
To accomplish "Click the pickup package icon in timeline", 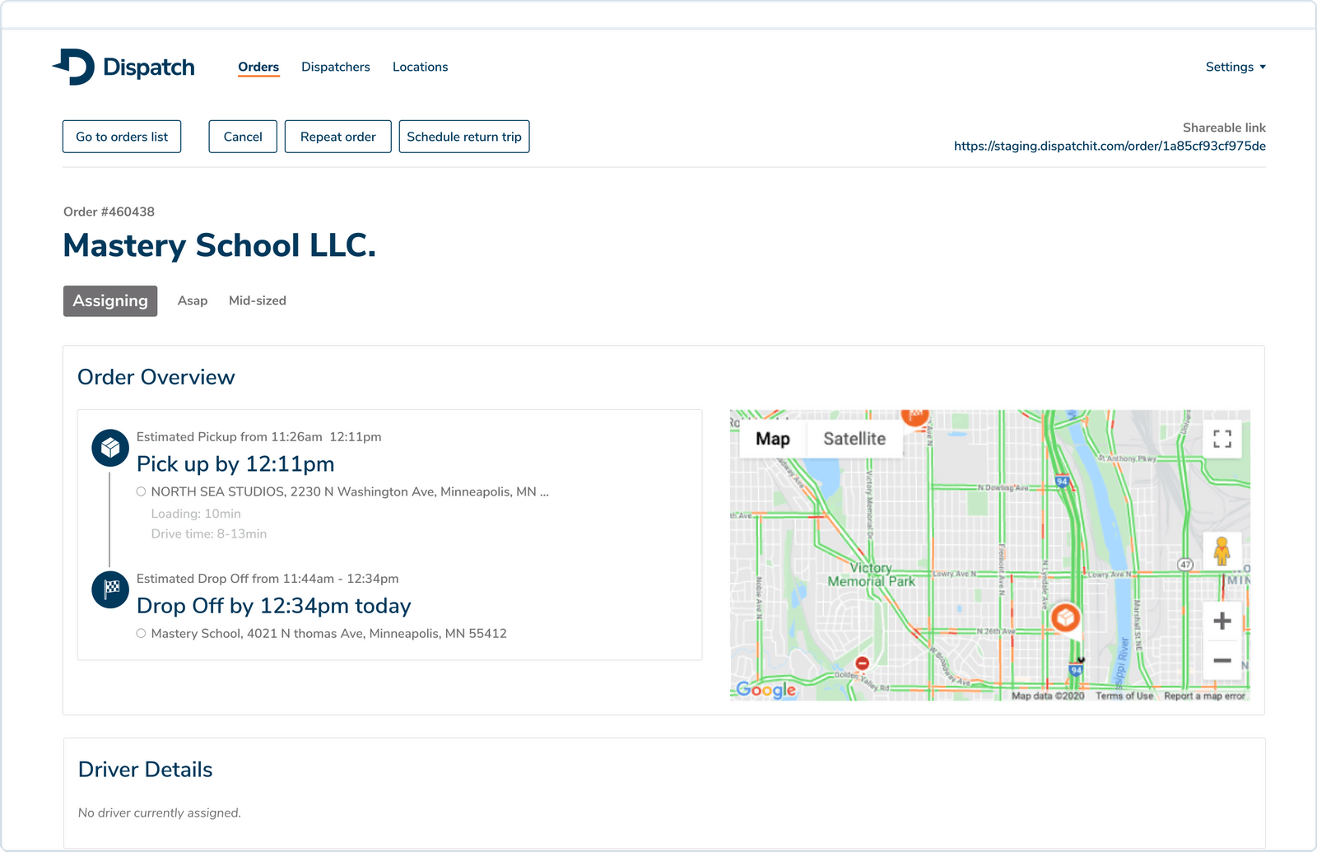I will (x=110, y=448).
